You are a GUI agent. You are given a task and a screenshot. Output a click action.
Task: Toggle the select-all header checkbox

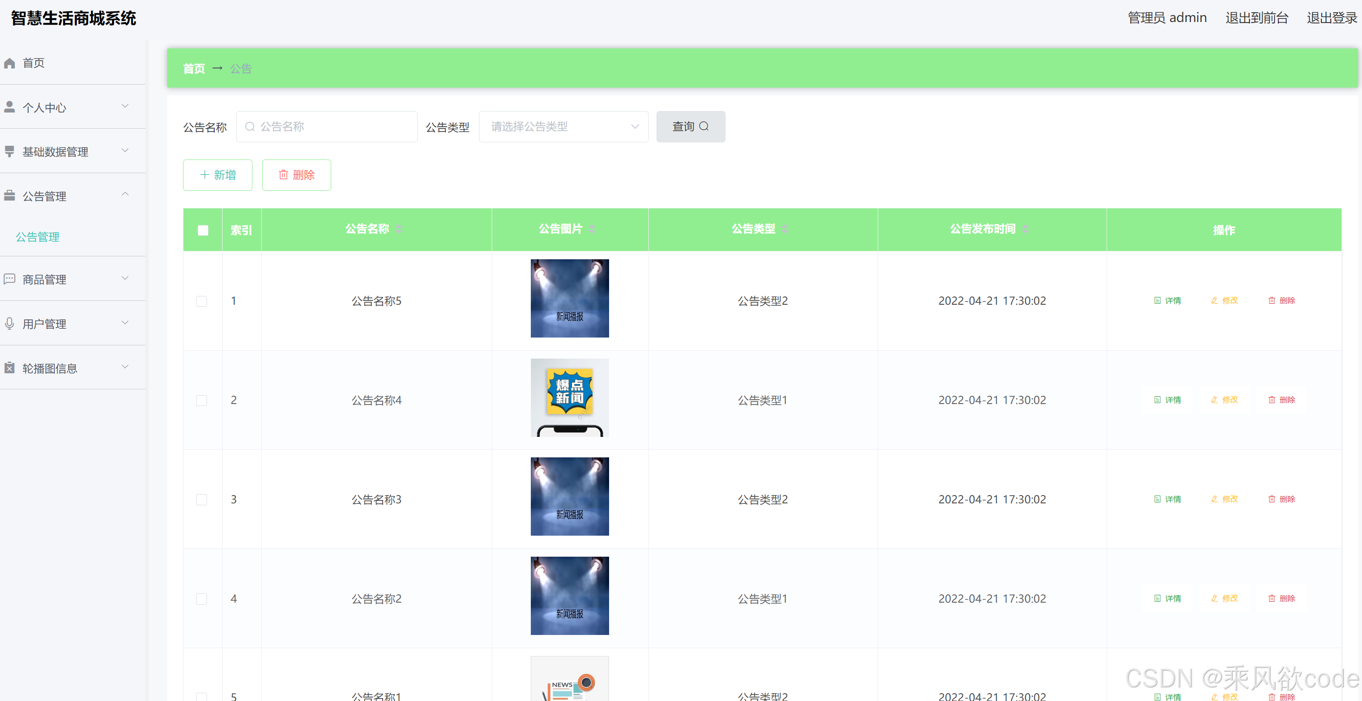tap(203, 230)
